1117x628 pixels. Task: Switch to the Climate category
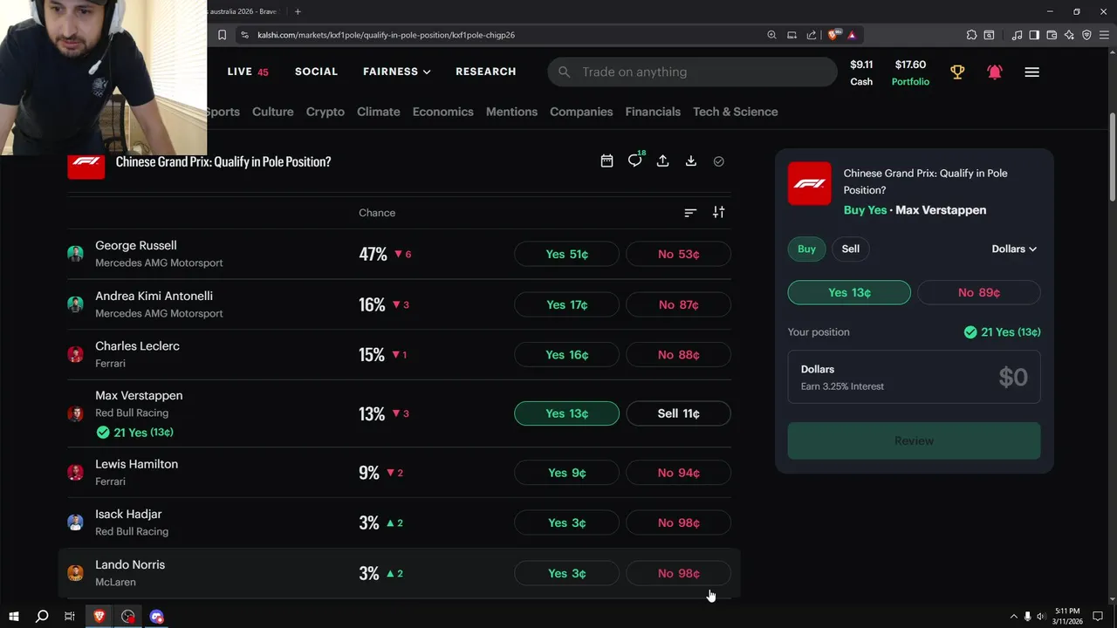click(378, 112)
